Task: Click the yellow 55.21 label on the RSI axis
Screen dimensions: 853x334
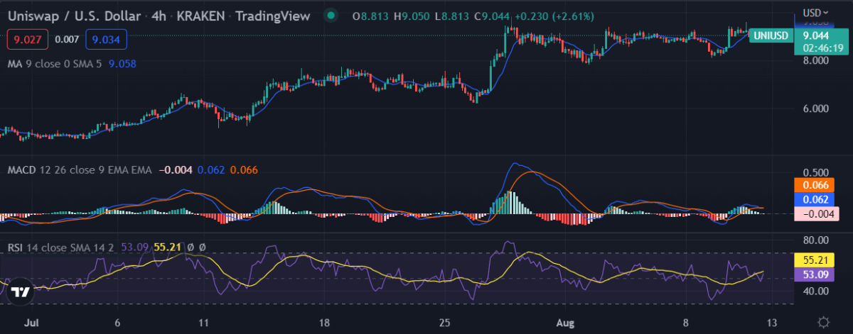Action: [x=814, y=262]
